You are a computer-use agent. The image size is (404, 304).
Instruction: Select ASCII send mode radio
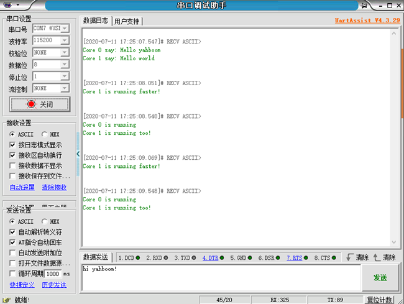[12, 221]
